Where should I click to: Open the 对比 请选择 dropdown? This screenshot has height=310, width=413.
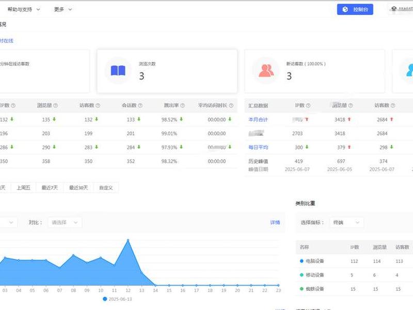(x=65, y=223)
